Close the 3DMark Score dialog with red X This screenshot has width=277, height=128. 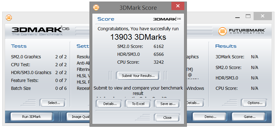[178, 6]
